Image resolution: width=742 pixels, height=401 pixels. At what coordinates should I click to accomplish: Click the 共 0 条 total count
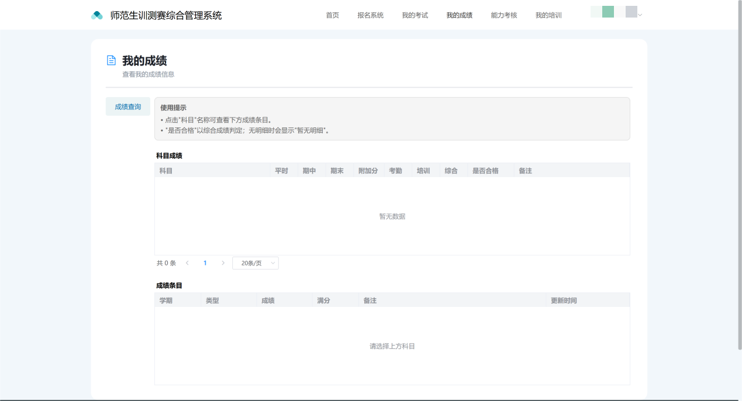click(166, 263)
